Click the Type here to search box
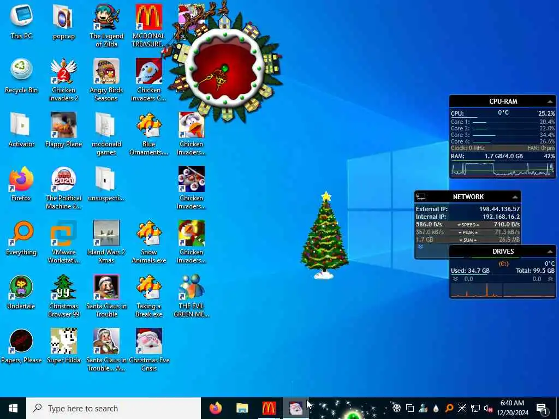559x419 pixels. (x=114, y=408)
